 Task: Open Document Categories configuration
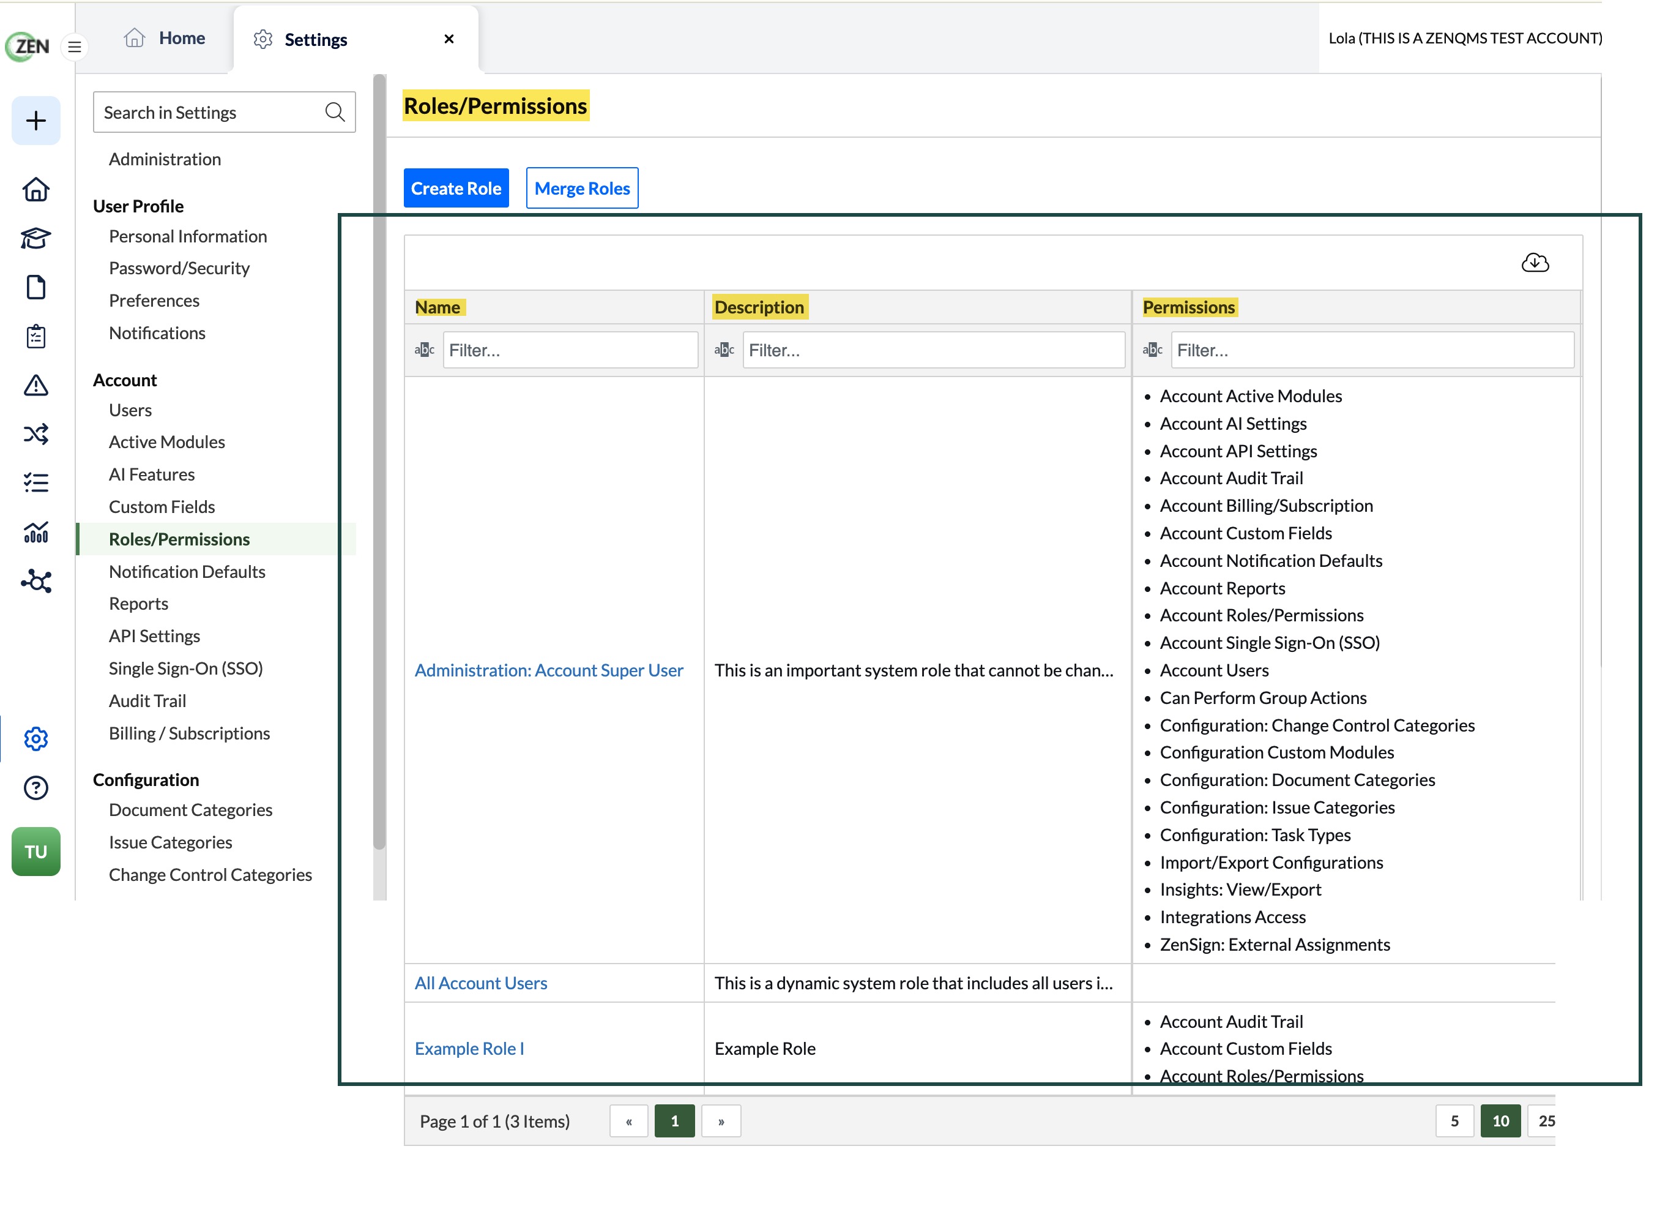[x=191, y=811]
